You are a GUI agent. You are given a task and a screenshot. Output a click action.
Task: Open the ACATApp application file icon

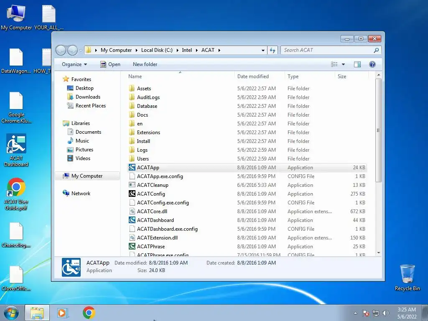tap(132, 167)
